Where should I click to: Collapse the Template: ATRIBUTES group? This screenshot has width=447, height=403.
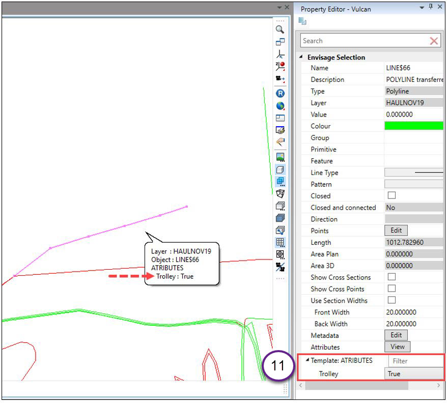pyautogui.click(x=307, y=360)
